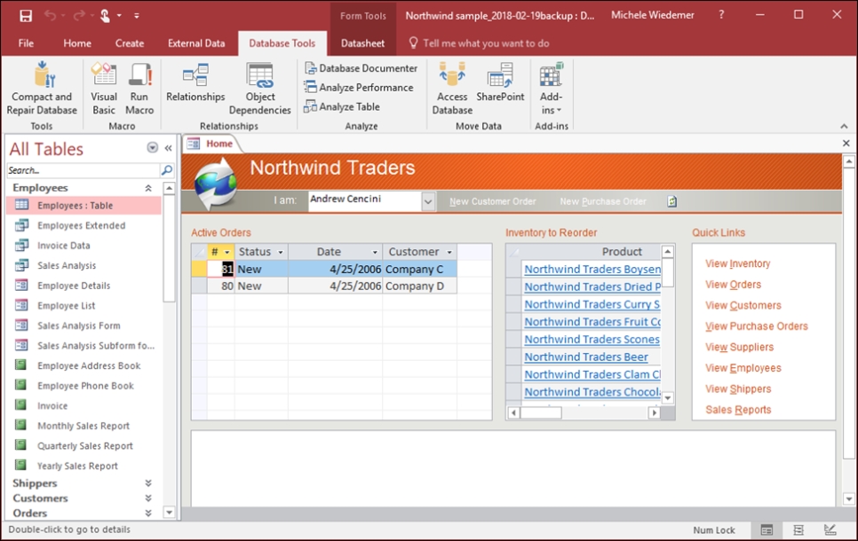Click the View Purchase Orders link

point(756,326)
